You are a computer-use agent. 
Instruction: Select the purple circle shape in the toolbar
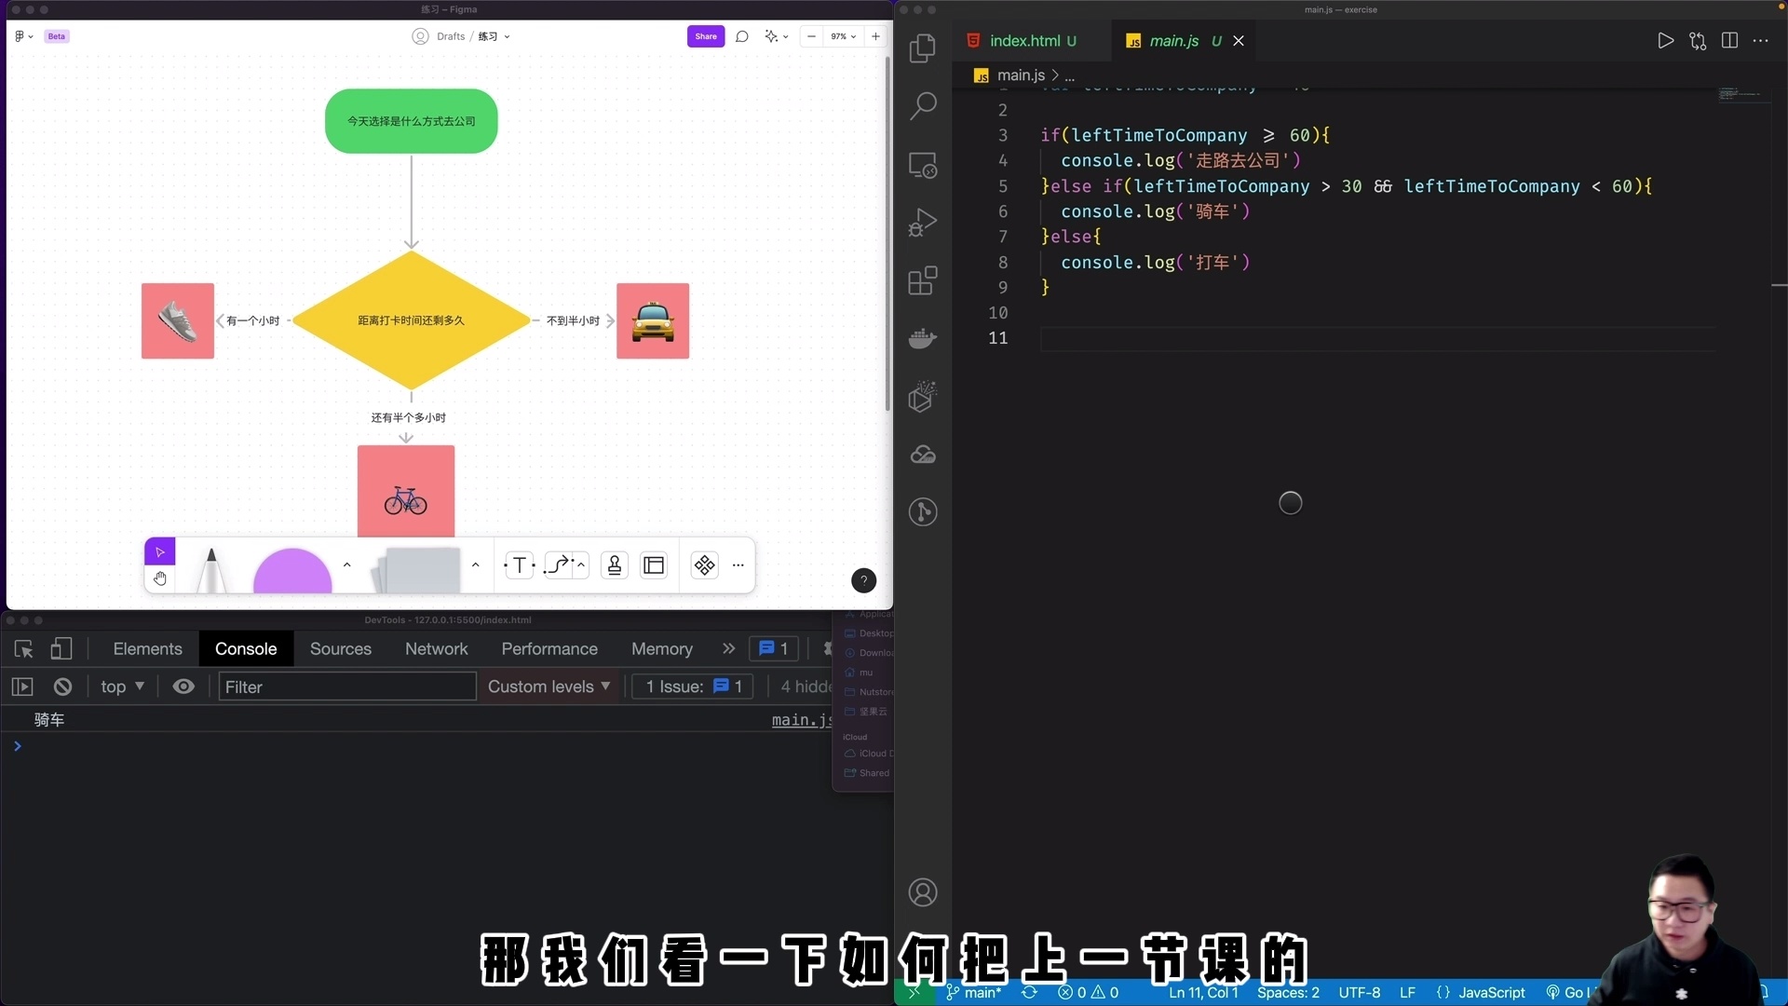[x=291, y=571]
